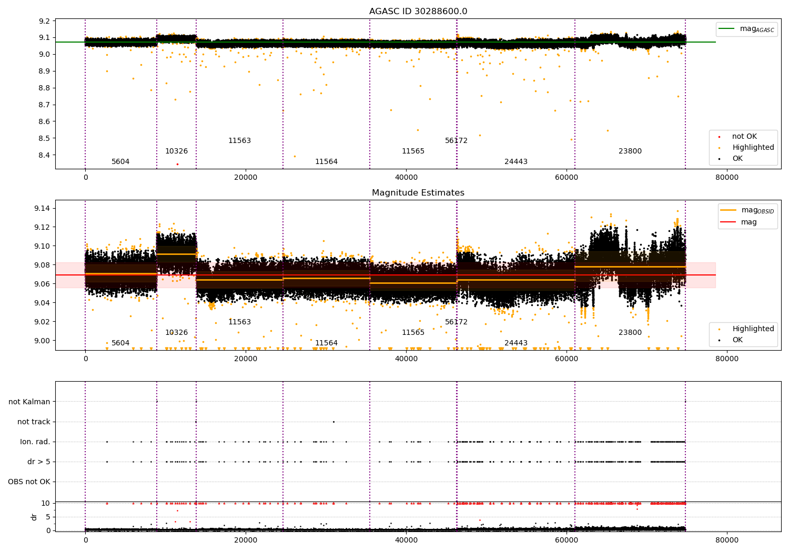Click obsid label 23800 in Magnitude Estimates plot
The width and height of the screenshot is (789, 552).
point(630,333)
